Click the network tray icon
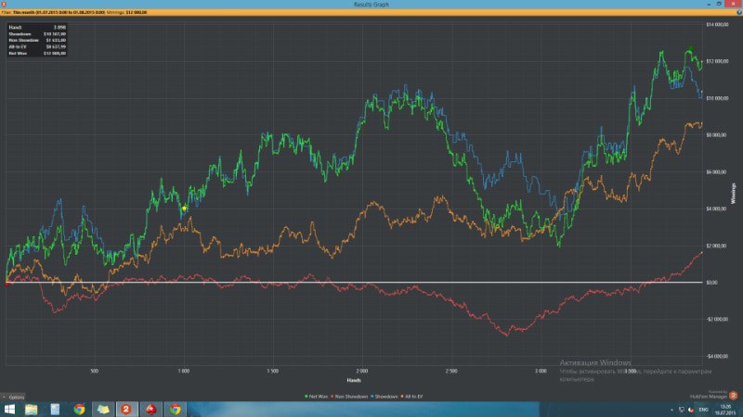This screenshot has height=417, width=743. tap(682, 410)
